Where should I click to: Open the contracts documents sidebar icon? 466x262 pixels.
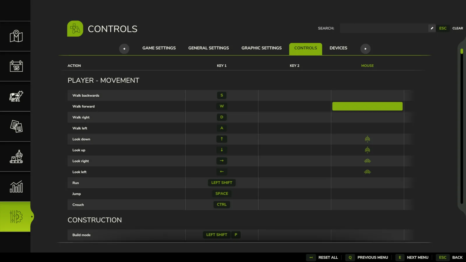click(x=16, y=126)
